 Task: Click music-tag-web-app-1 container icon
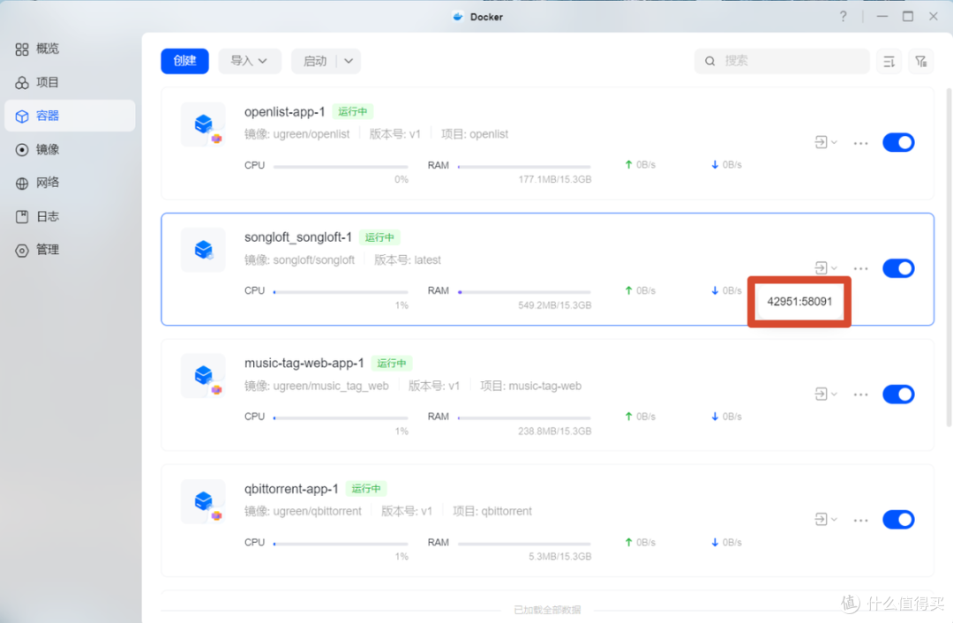pyautogui.click(x=204, y=376)
